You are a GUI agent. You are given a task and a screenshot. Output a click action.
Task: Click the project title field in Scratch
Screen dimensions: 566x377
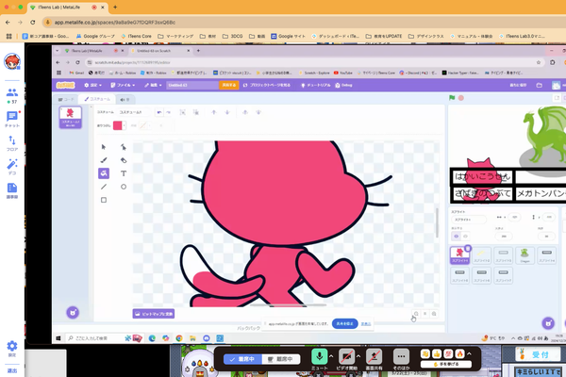tap(191, 85)
